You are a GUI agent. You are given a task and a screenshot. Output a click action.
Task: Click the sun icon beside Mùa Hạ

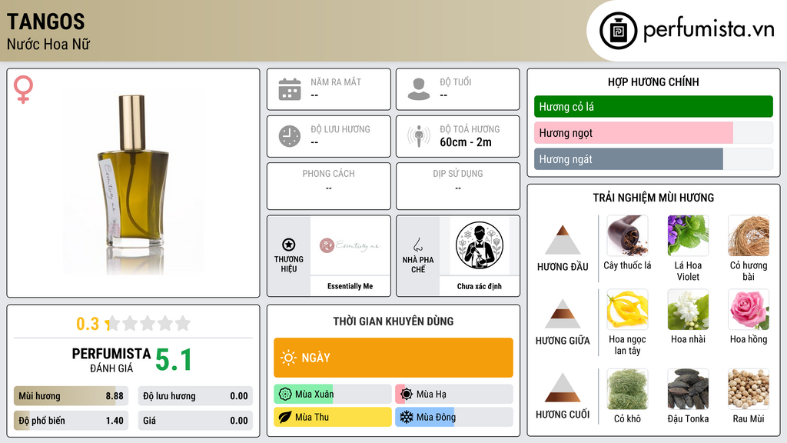point(407,395)
